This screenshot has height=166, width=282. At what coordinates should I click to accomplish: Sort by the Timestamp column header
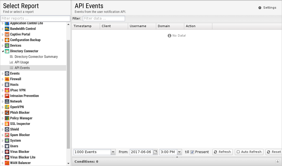86,26
